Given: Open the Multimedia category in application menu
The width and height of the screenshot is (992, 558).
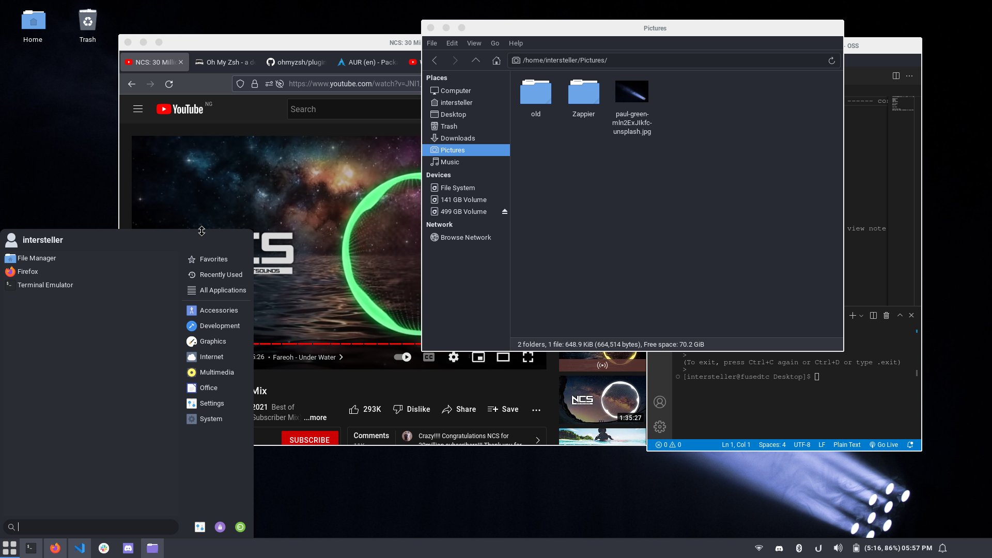Looking at the screenshot, I should point(216,373).
